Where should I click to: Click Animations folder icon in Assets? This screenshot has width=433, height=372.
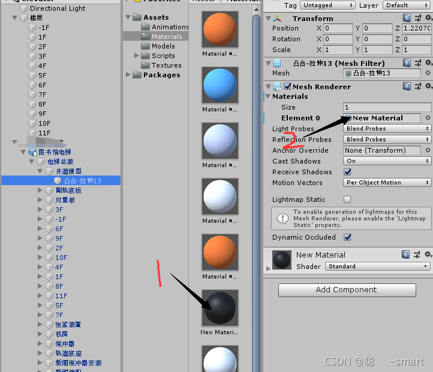pos(145,27)
